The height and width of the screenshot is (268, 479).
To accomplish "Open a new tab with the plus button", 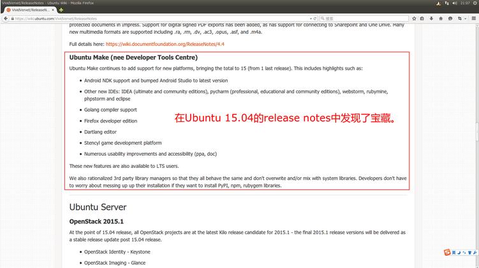I will point(61,10).
